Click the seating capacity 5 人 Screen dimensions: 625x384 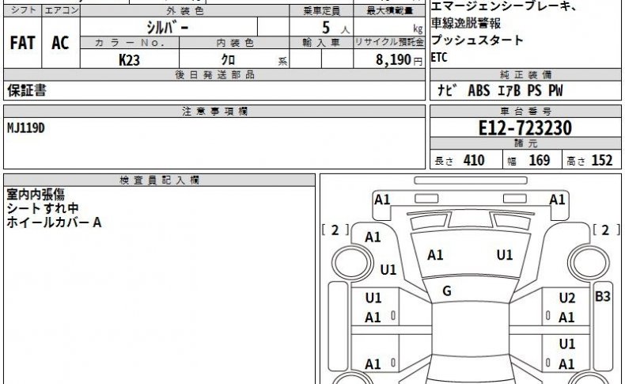click(335, 28)
